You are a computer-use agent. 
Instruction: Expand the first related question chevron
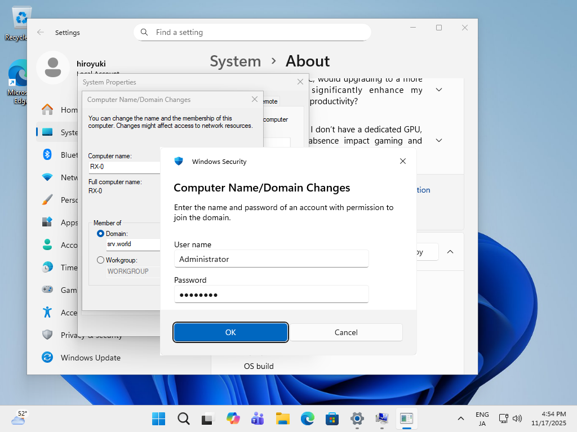pyautogui.click(x=439, y=90)
